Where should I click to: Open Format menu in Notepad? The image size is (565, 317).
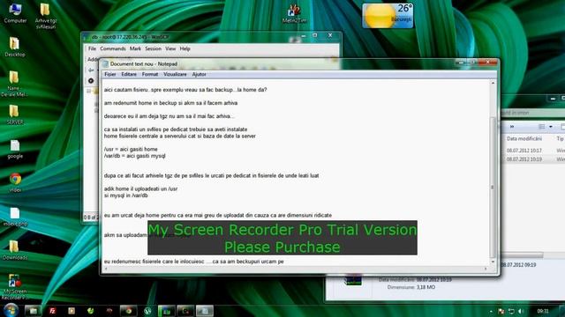[150, 74]
